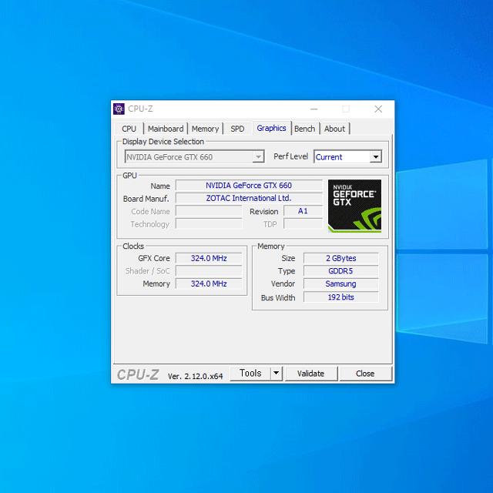Open the Mainboard tab

[x=166, y=129]
